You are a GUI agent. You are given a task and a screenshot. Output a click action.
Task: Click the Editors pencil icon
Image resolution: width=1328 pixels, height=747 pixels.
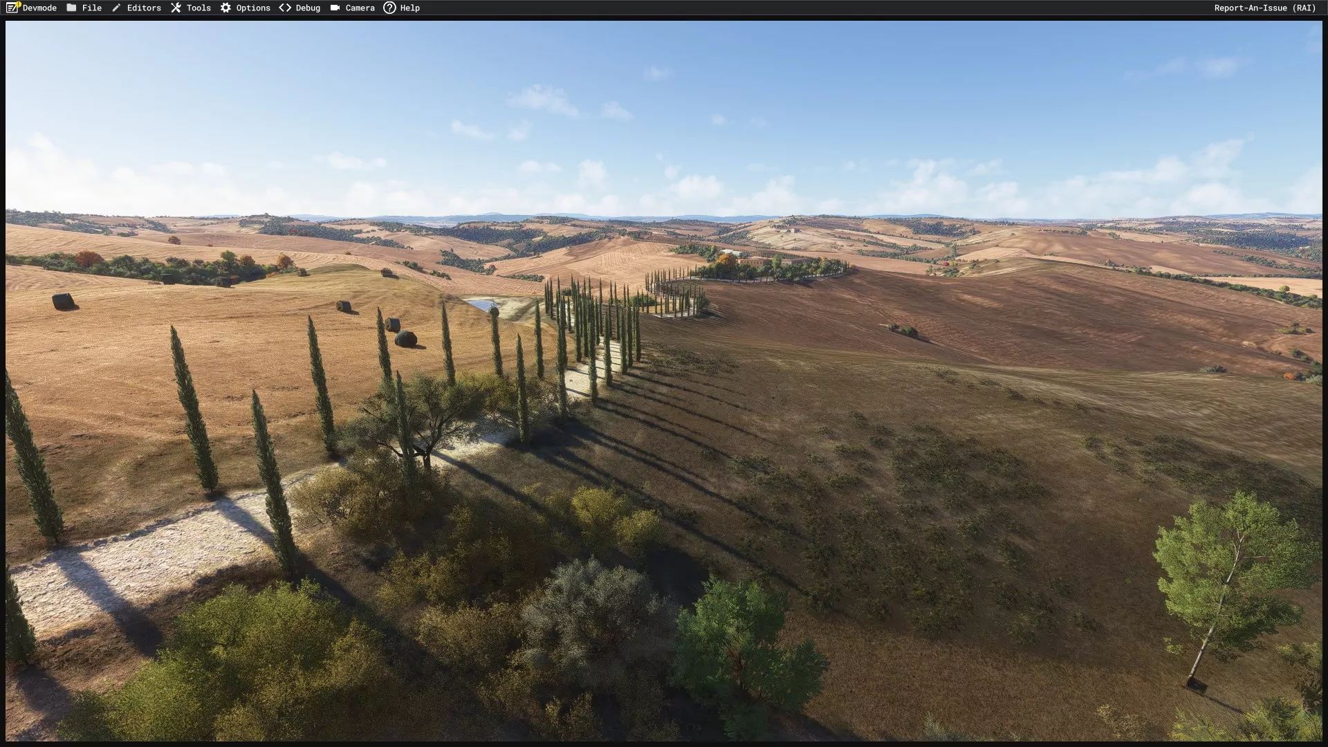[116, 8]
